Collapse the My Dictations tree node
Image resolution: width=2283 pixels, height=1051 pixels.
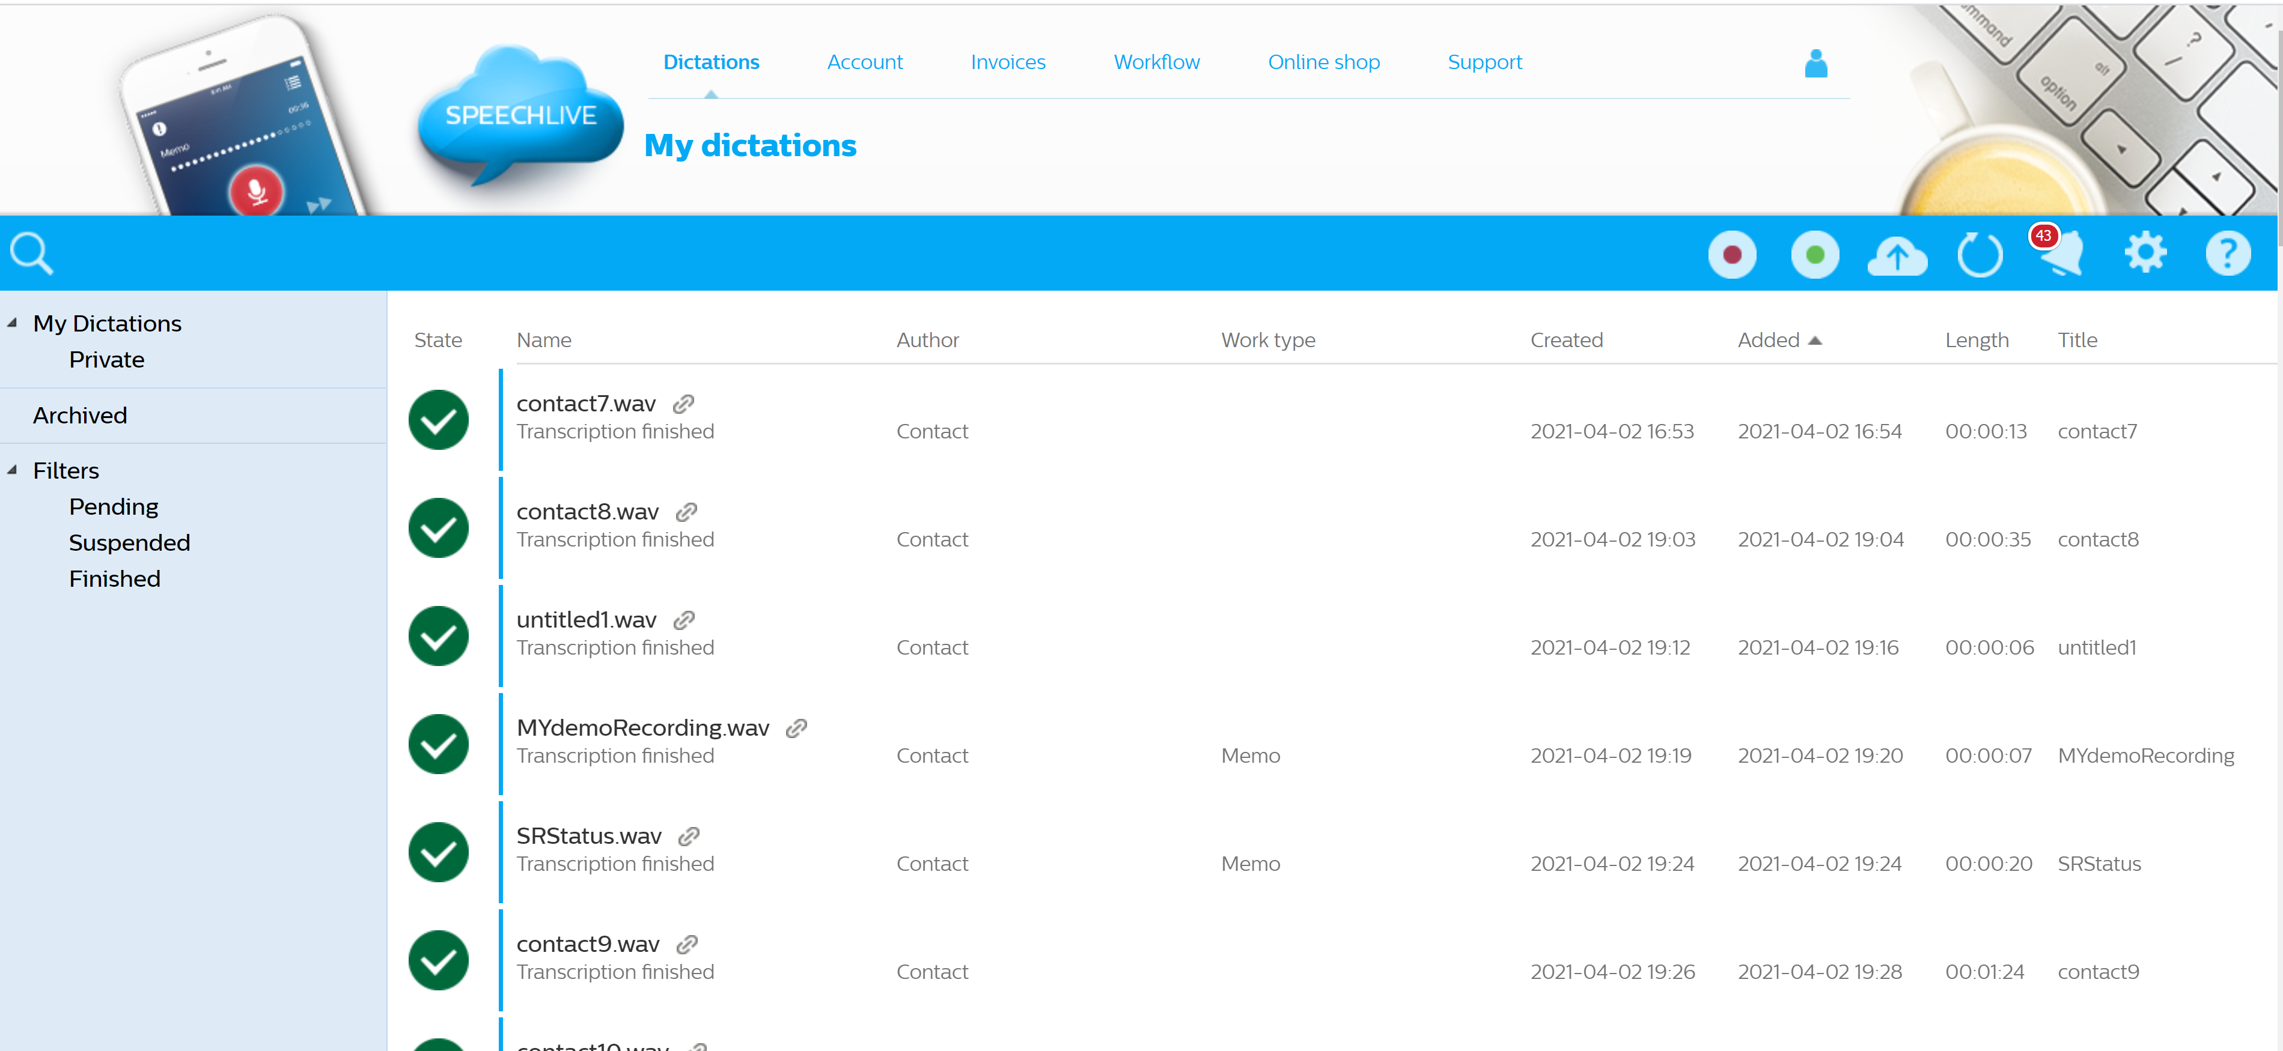(x=13, y=323)
